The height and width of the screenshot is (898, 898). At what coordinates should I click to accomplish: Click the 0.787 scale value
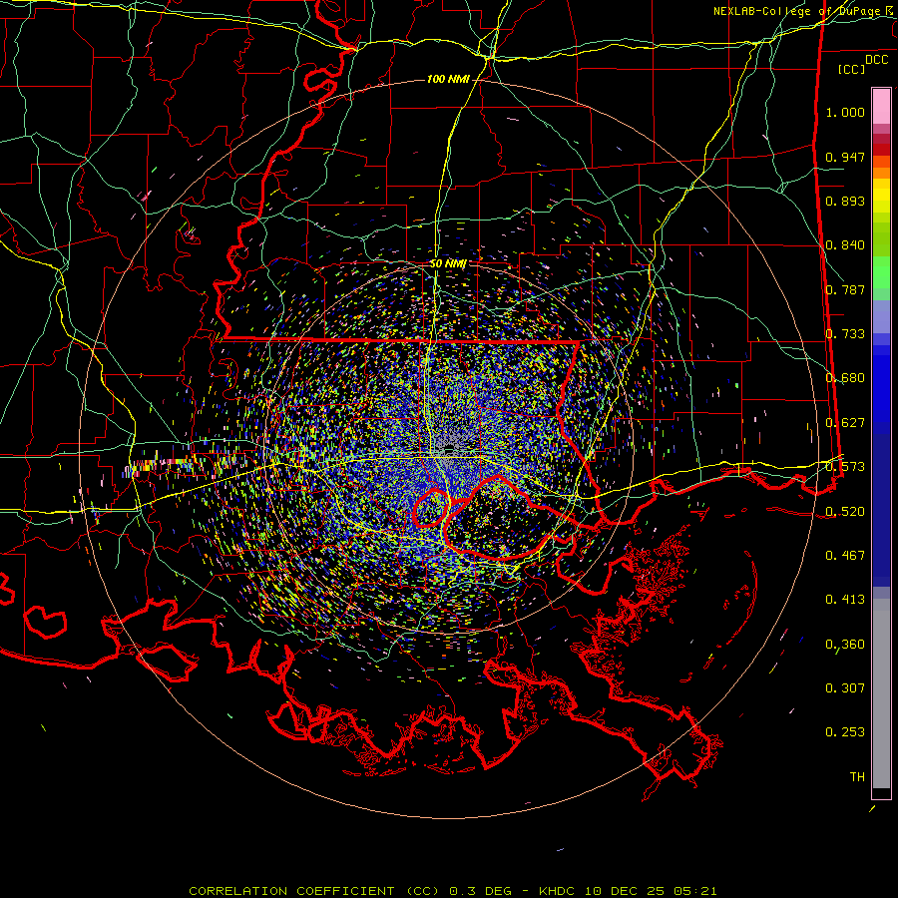pyautogui.click(x=845, y=289)
